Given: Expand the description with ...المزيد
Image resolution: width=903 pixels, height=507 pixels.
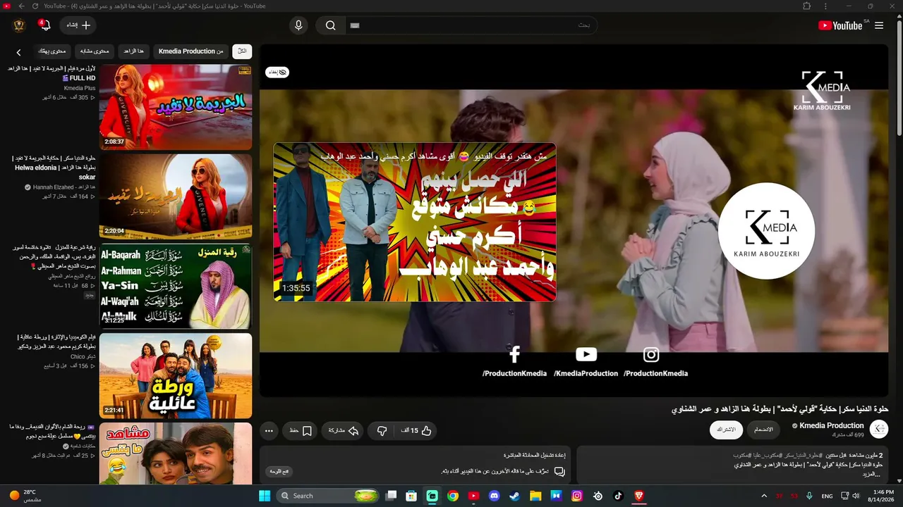Looking at the screenshot, I should (872, 474).
